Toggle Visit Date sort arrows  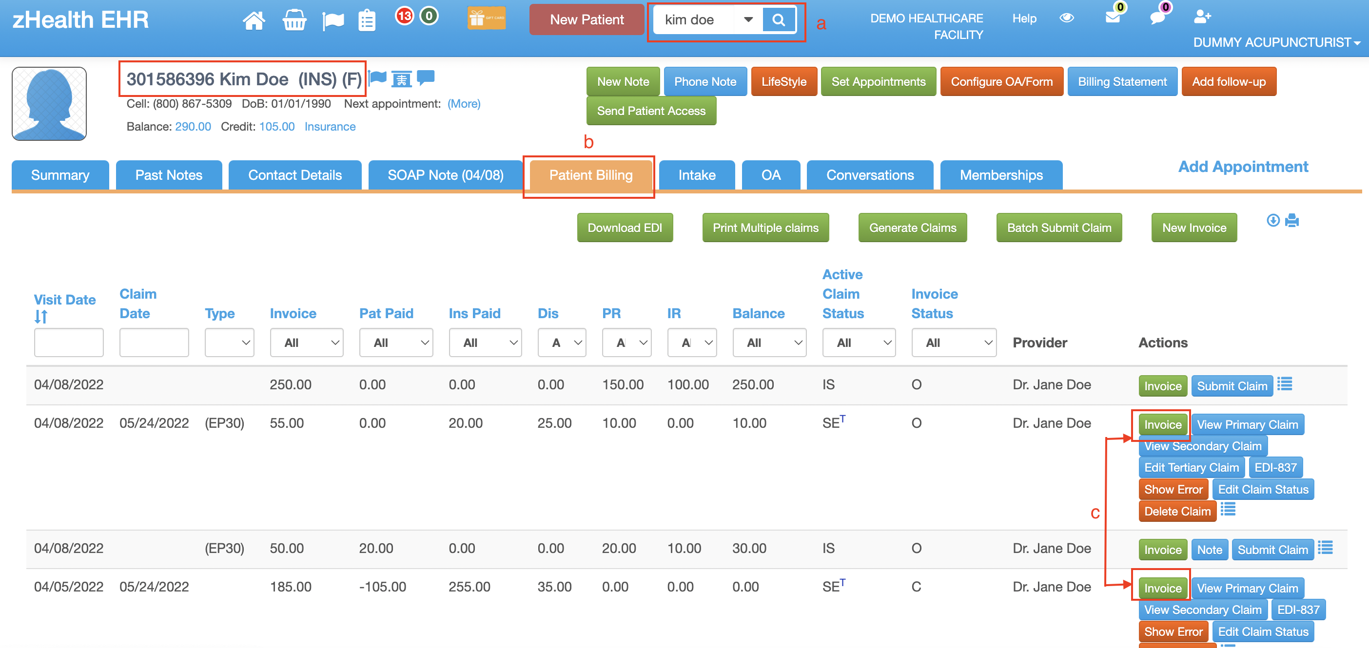(41, 317)
